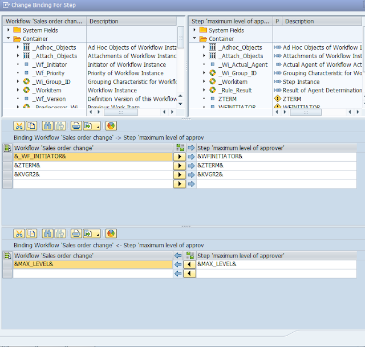This screenshot has height=347, width=365.
Task: Click ZTERM warning icon in step Description column
Action: [x=278, y=99]
